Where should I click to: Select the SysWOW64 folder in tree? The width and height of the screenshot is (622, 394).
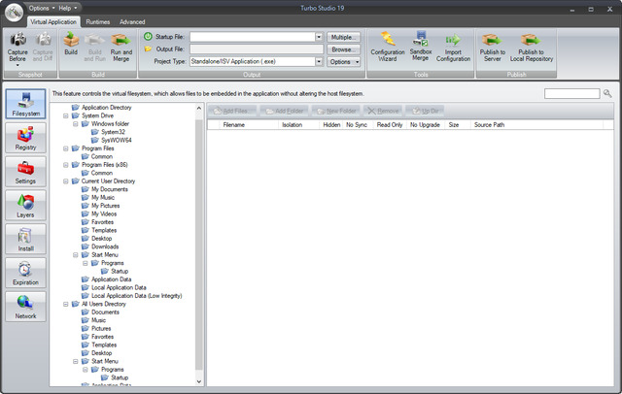(x=114, y=140)
